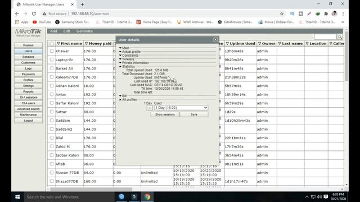This screenshot has height=202, width=360.
Task: Tick the checkbox for Laptop-Pc
Action: [x=52, y=60]
